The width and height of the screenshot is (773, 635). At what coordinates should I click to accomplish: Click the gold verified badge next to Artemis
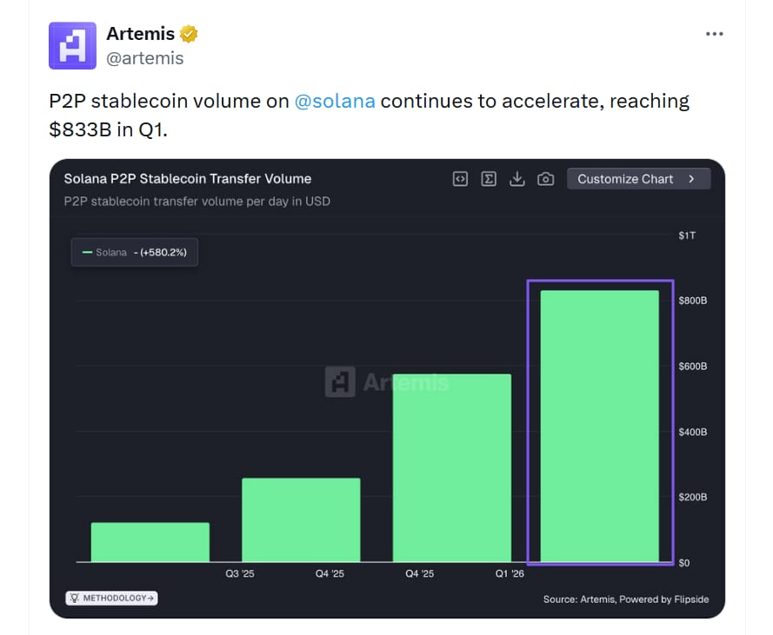189,35
